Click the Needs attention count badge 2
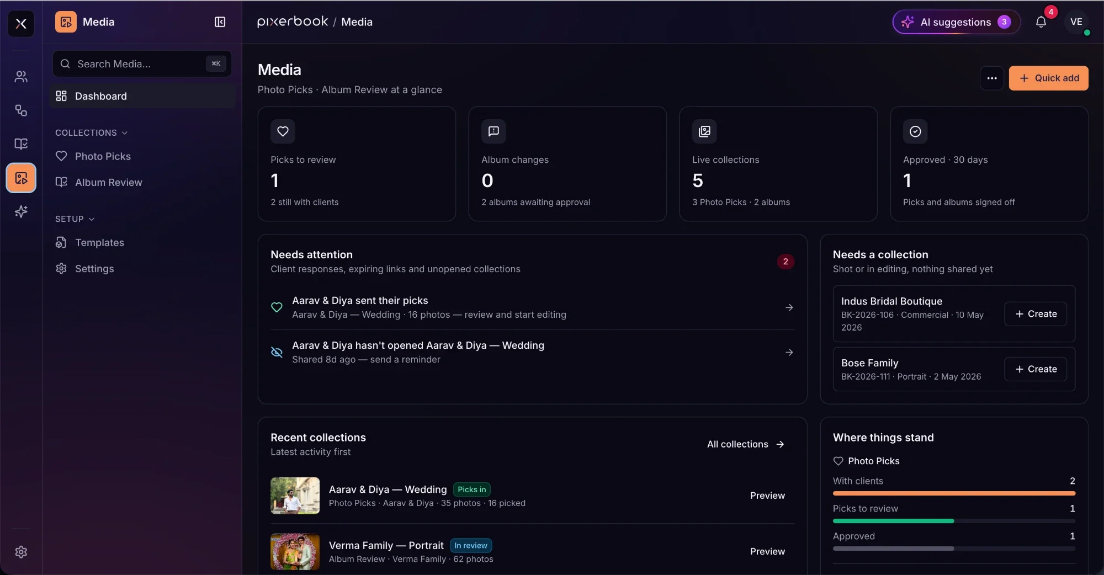The image size is (1104, 575). pyautogui.click(x=785, y=262)
